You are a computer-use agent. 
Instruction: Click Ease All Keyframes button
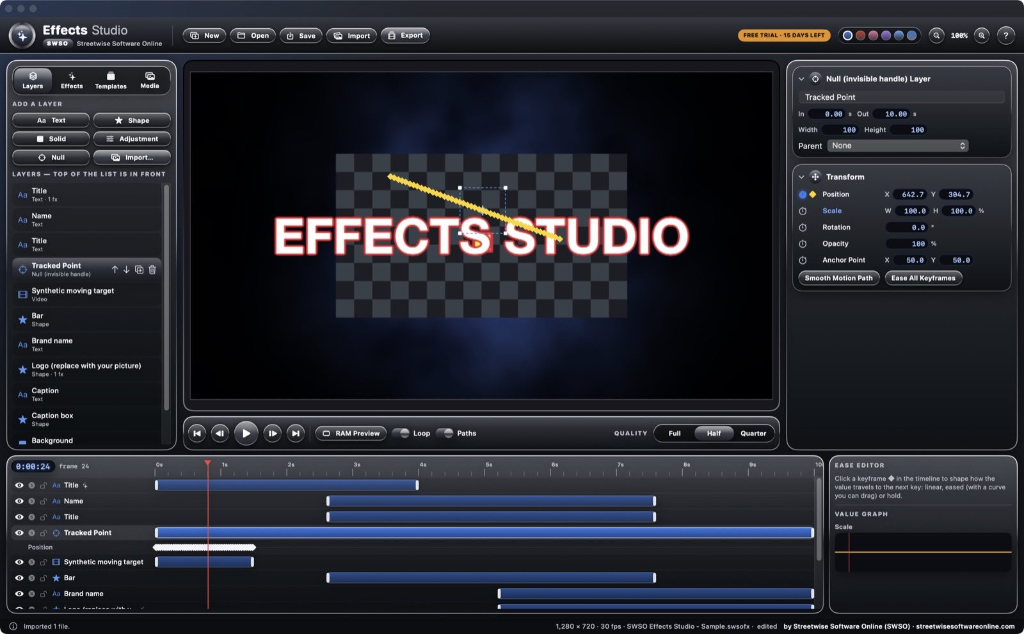click(x=923, y=278)
